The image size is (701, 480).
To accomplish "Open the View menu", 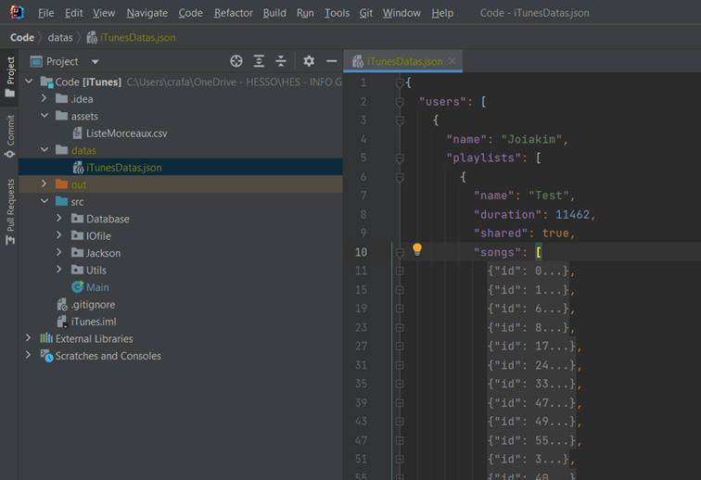I will (104, 13).
